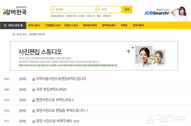Click the lock icon on post 1677

33,121
